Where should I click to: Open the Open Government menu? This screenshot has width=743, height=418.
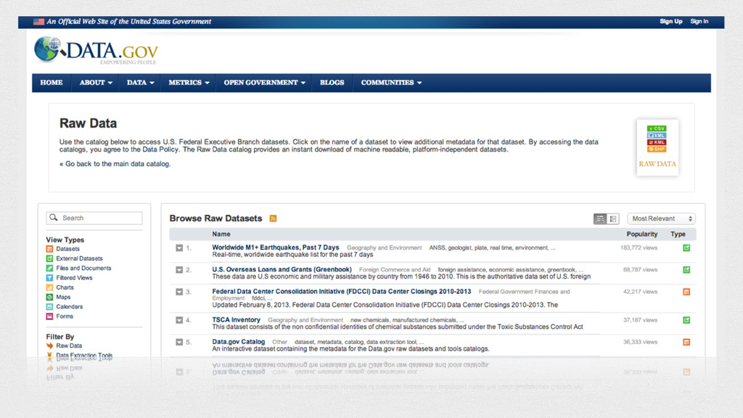(264, 83)
